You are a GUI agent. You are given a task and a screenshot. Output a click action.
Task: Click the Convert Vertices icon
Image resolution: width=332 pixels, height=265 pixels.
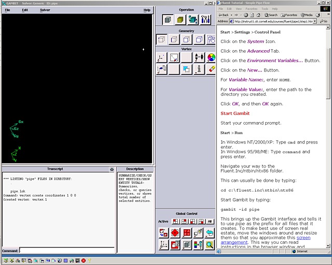tap(187, 69)
